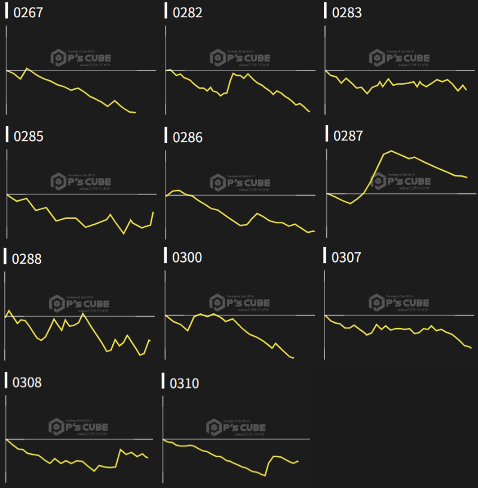Click the P's CUBE hexagon logo in chart 0267
The image size is (478, 488).
click(x=58, y=58)
